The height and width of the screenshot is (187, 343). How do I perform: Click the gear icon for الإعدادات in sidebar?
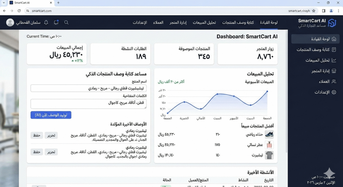click(334, 92)
